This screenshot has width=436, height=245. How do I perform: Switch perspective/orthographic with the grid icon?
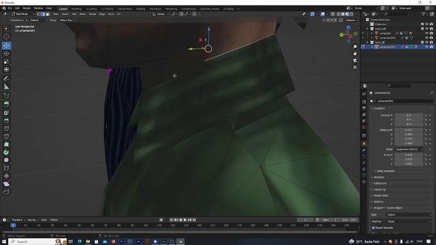pyautogui.click(x=355, y=67)
